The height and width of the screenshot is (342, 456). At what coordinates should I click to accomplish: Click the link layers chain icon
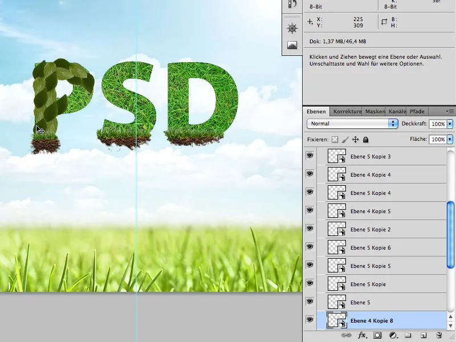(346, 335)
